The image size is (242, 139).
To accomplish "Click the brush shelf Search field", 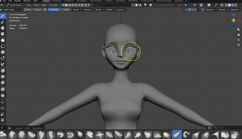I will (x=228, y=127).
